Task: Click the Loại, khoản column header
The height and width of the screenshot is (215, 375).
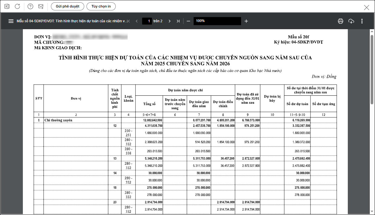Action: [128, 98]
